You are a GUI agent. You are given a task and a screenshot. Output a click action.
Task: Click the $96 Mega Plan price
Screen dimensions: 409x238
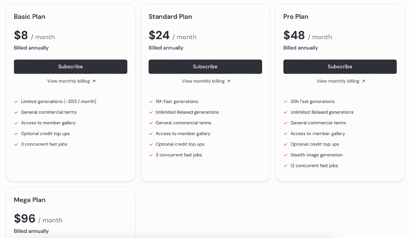[25, 219]
